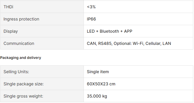The width and height of the screenshot is (194, 103).
Task: Click the Selling Units label
Action: coord(16,72)
